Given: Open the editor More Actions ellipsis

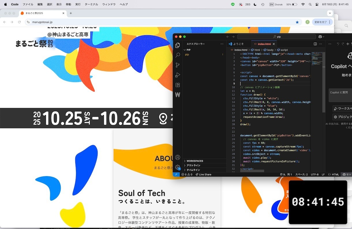Looking at the screenshot, I should pyautogui.click(x=321, y=44).
